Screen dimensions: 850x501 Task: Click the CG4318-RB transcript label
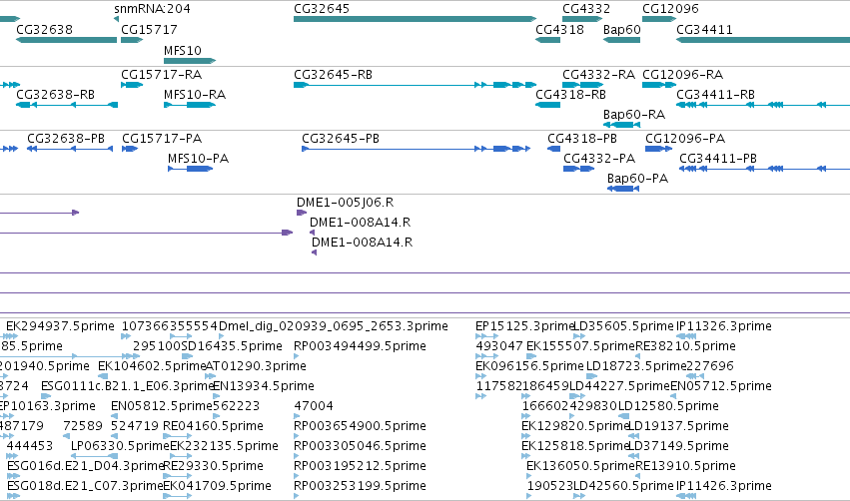[x=570, y=94]
